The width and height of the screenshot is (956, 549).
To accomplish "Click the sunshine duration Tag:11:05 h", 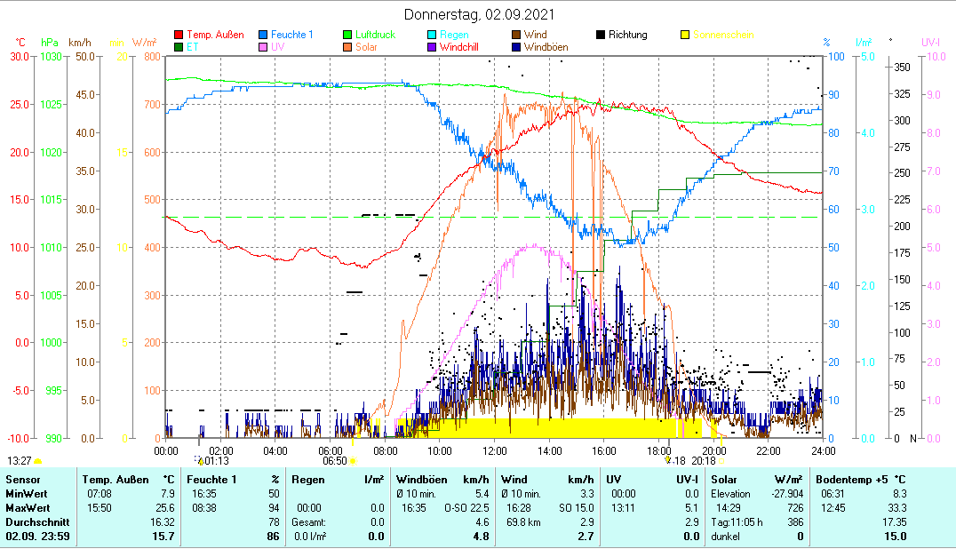I will [x=737, y=522].
